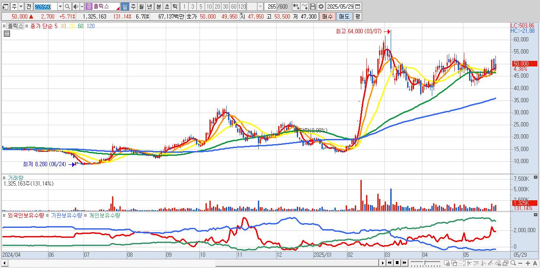Viewport: 540px width, 268px height.
Task: Click the line drawing settings icon
Action: 305,6
